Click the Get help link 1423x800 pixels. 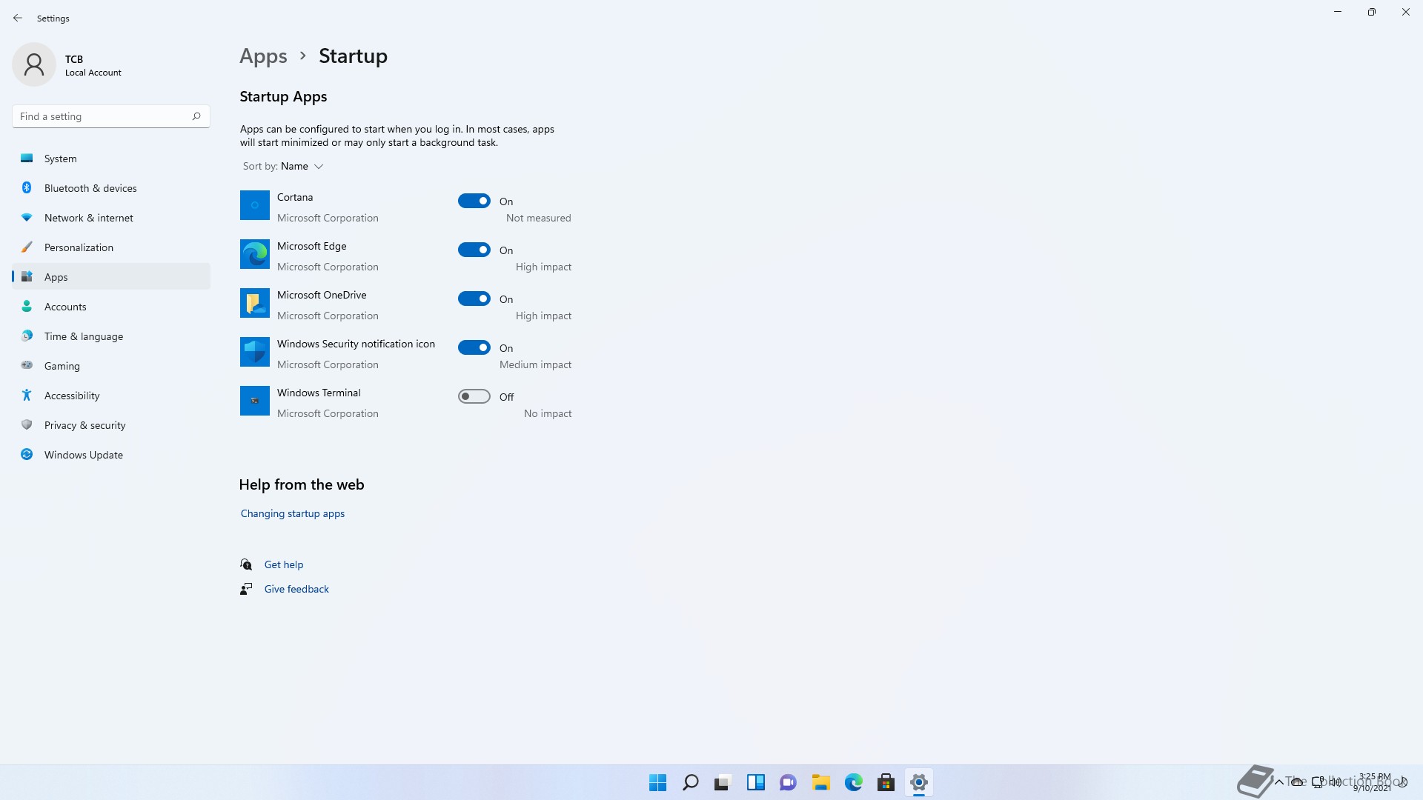(x=284, y=564)
